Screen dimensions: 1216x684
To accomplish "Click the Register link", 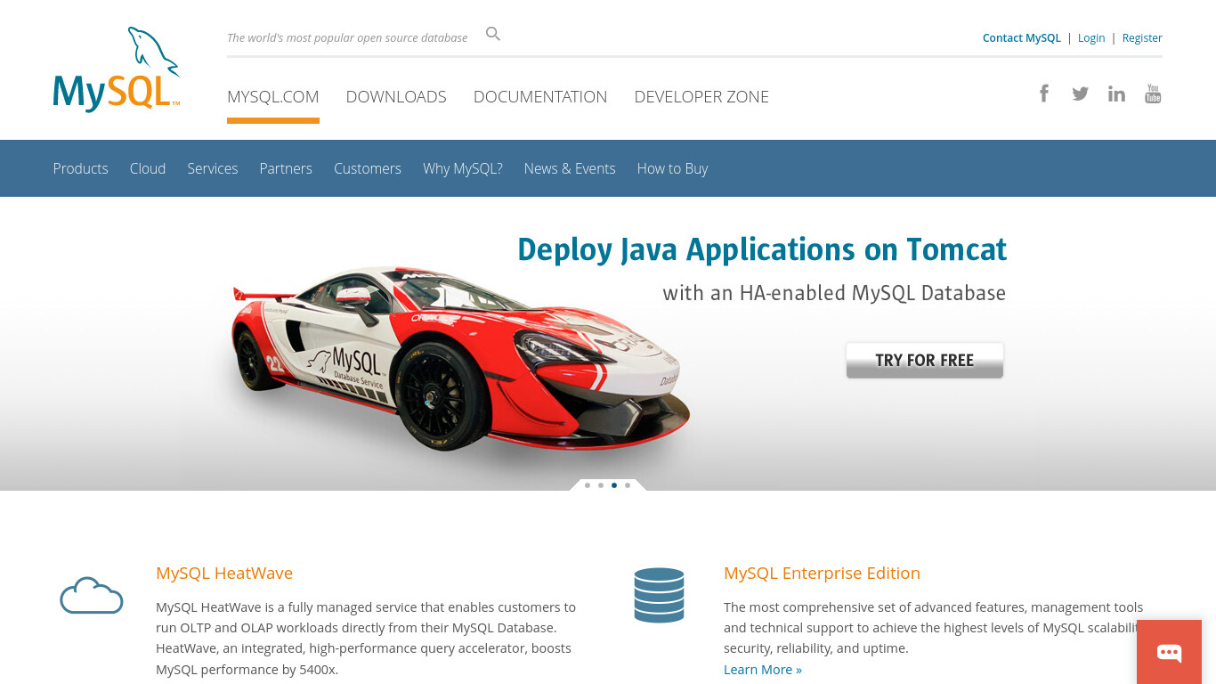I will tap(1142, 38).
